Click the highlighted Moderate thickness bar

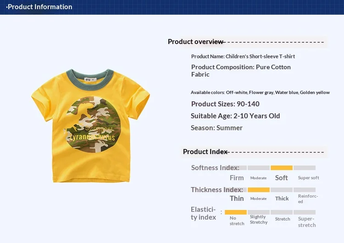point(259,190)
